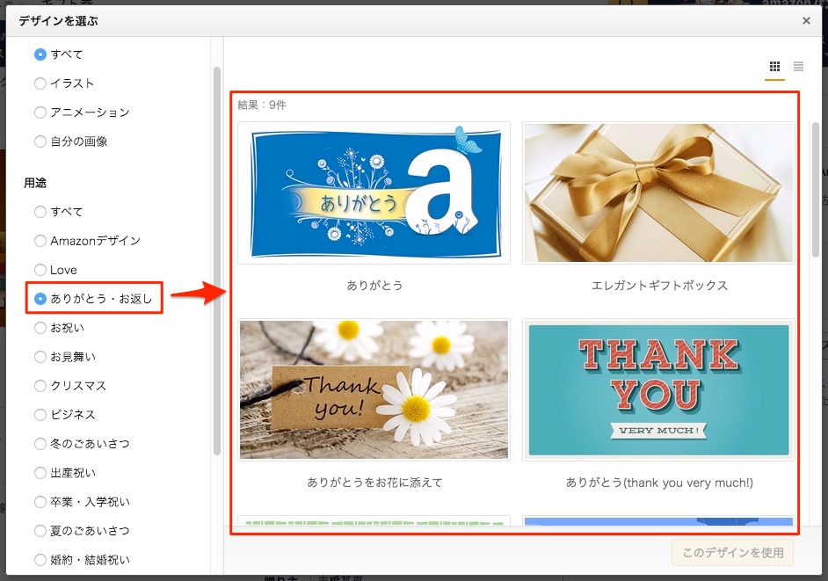The width and height of the screenshot is (828, 581).
Task: Select the アニメーション radio button
Action: [40, 113]
